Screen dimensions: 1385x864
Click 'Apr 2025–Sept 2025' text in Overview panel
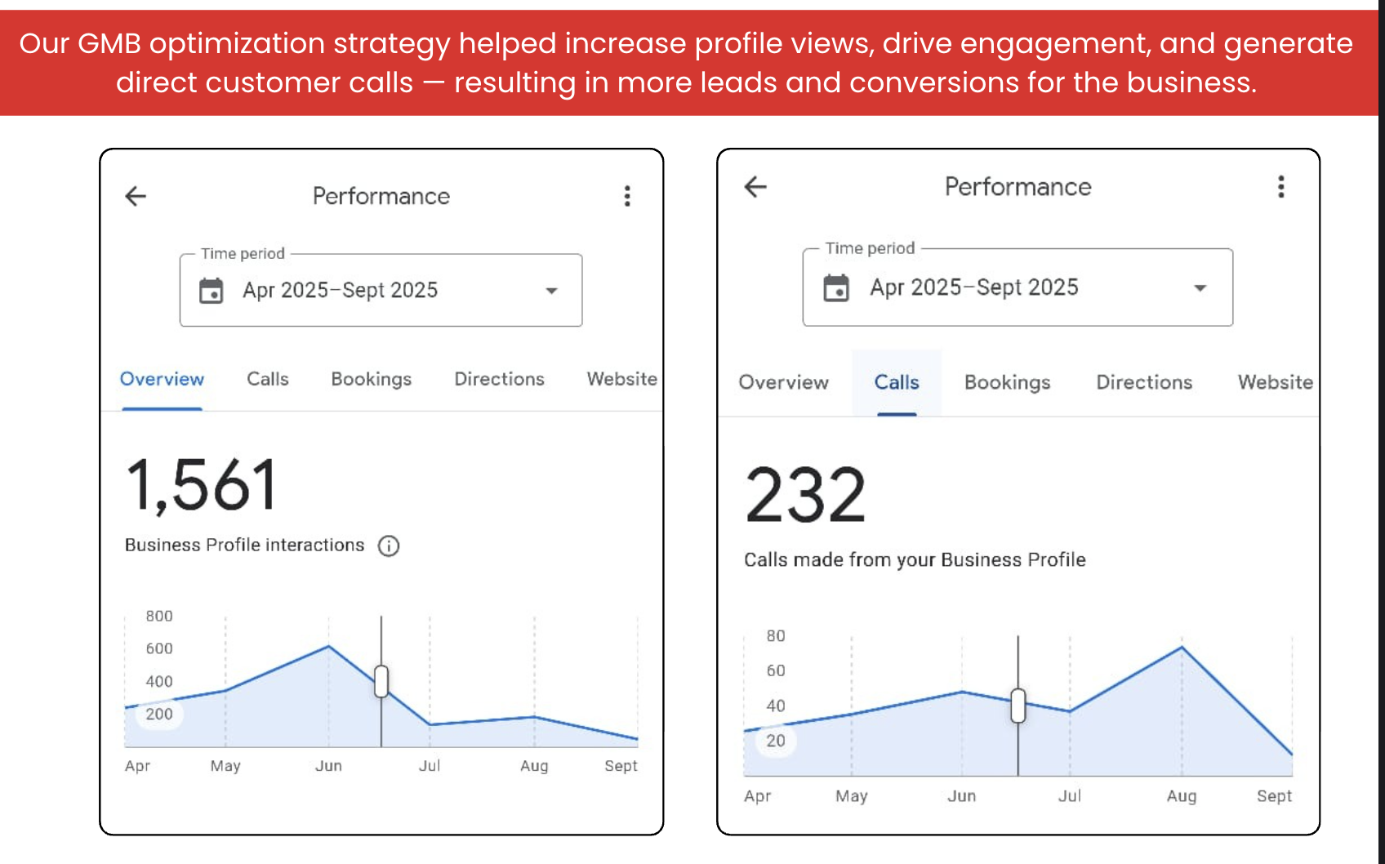point(341,291)
